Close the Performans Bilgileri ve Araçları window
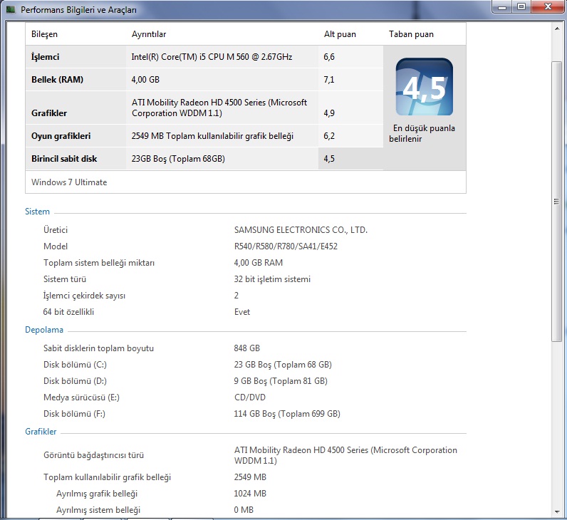Image resolution: width=567 pixels, height=520 pixels. point(546,7)
